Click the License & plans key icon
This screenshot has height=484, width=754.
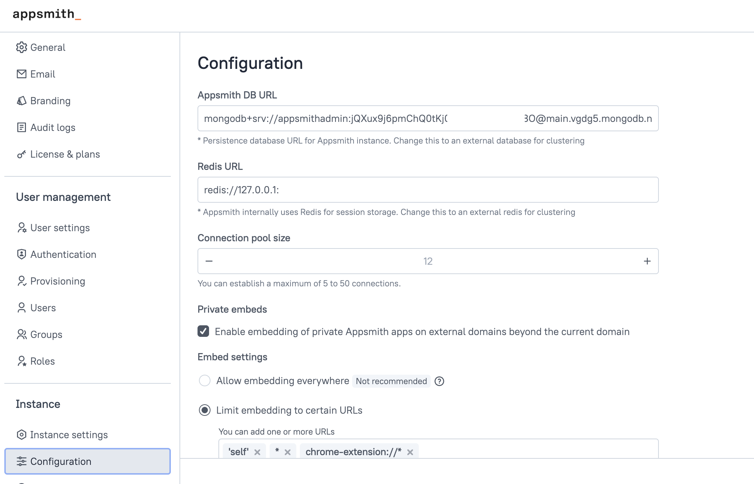tap(22, 154)
